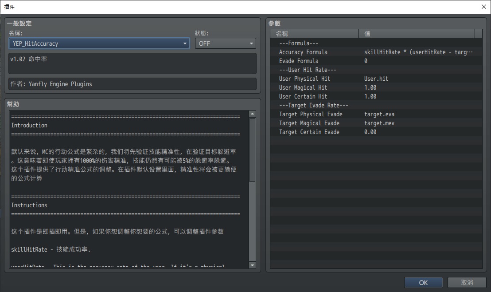Click the skillHitRate - 技能成功率 help line

pos(51,249)
